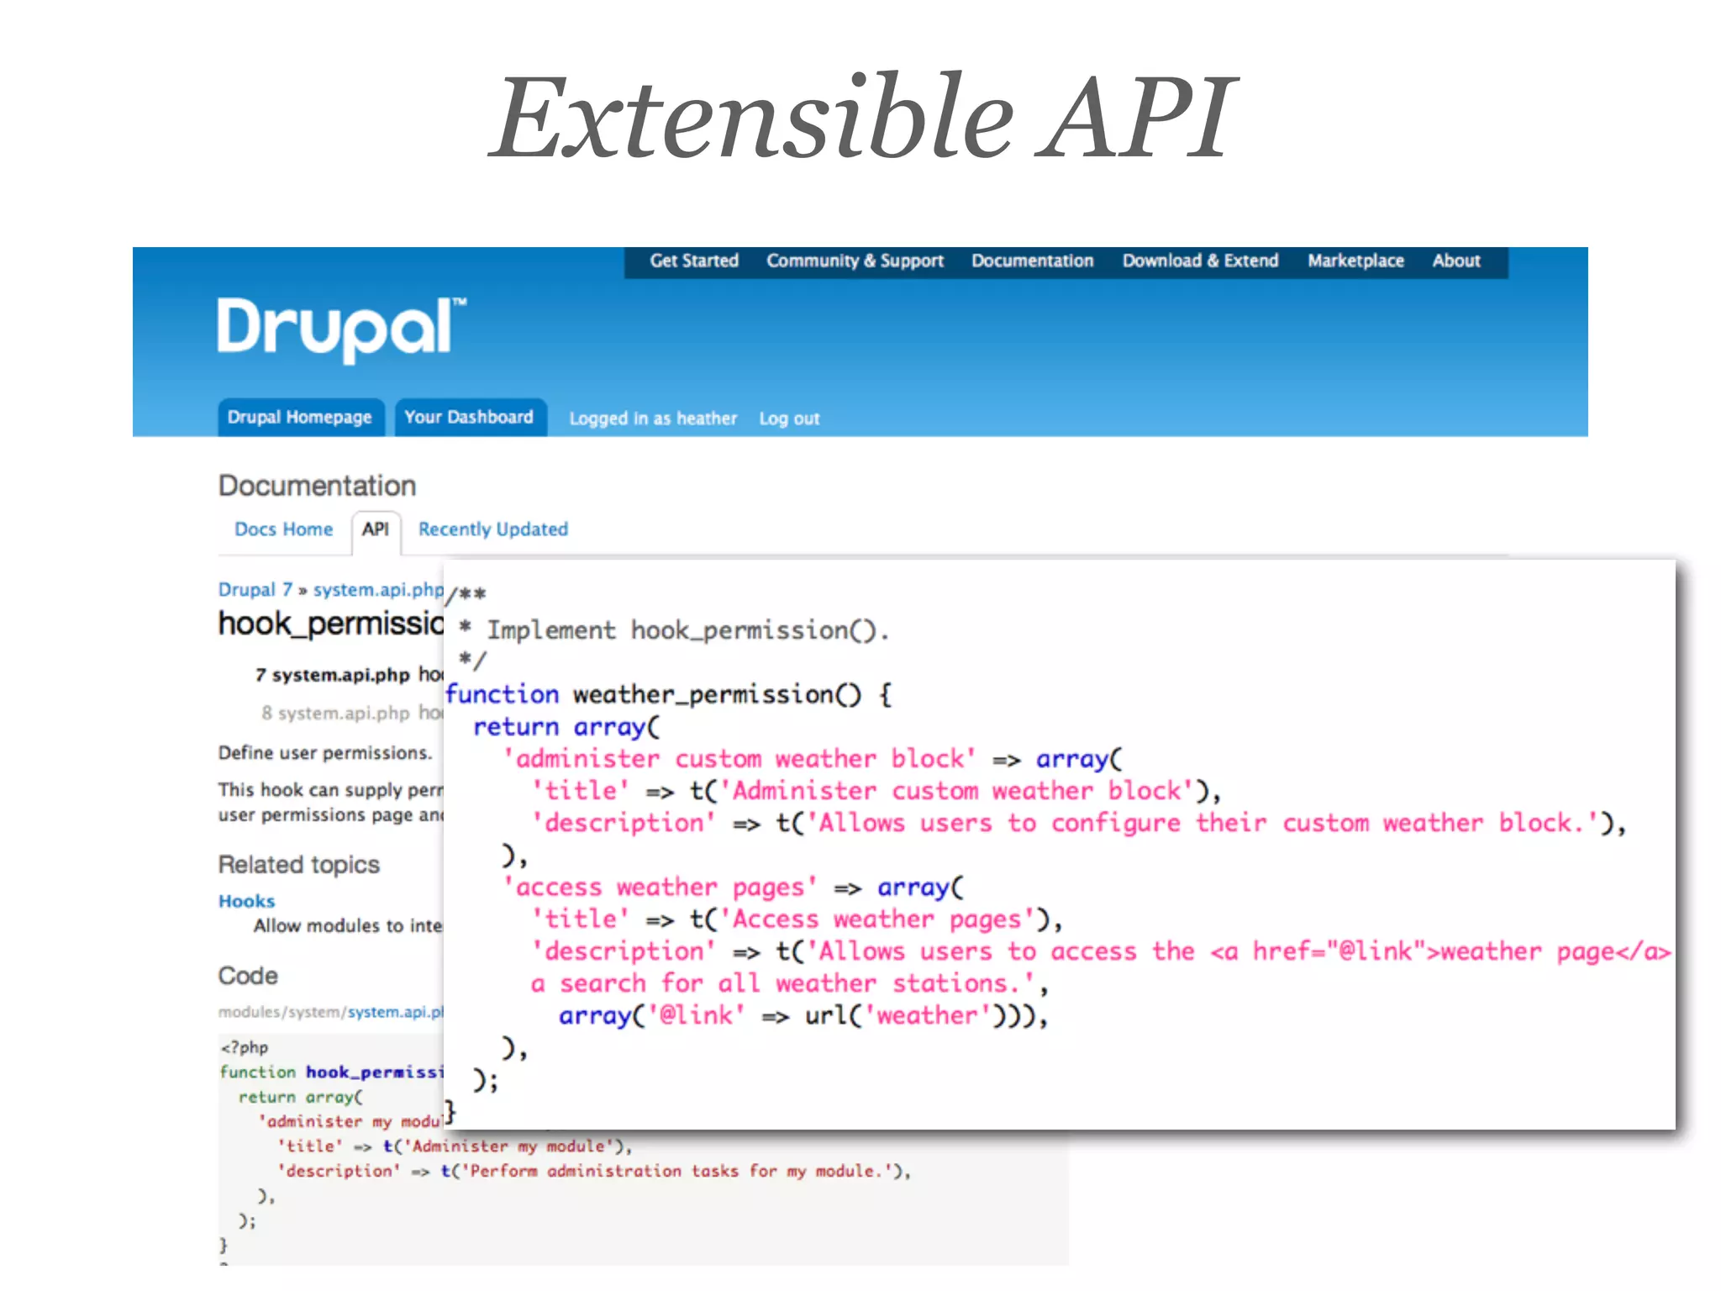Open the Docs Home tab
Screen dimensions: 1721x1291
tap(284, 530)
